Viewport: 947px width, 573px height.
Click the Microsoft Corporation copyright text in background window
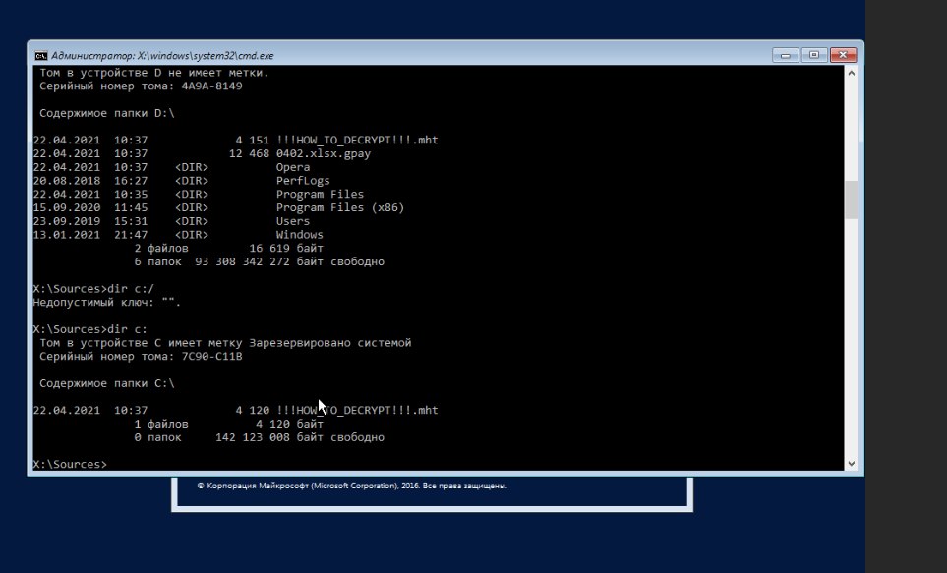point(352,486)
